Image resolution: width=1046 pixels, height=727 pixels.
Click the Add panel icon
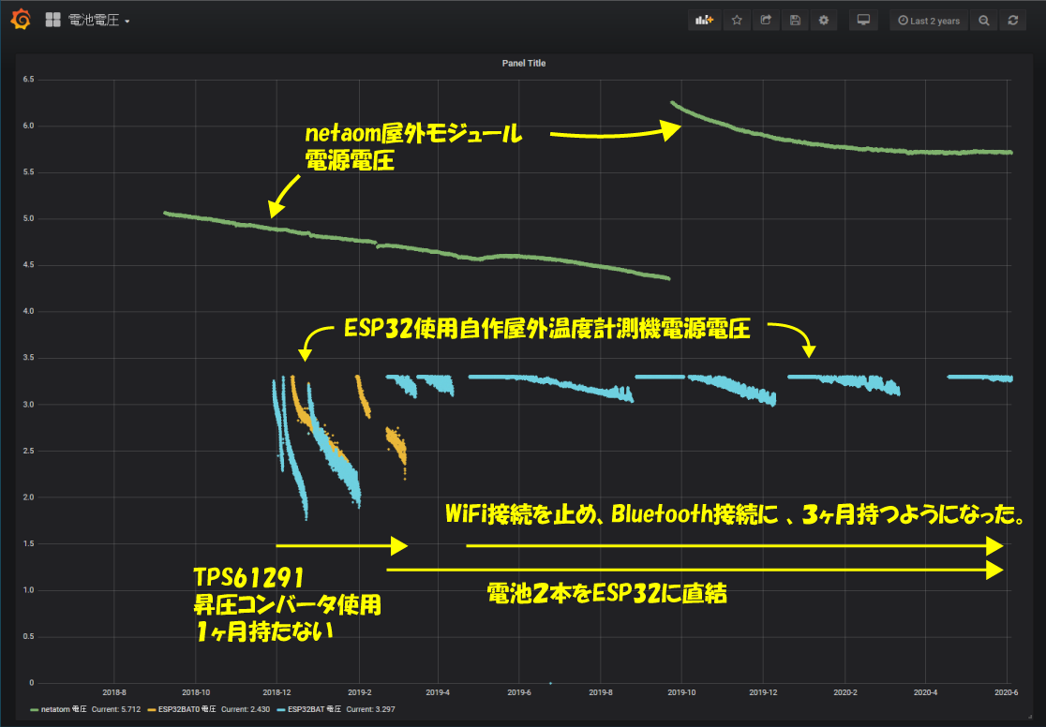[x=703, y=21]
